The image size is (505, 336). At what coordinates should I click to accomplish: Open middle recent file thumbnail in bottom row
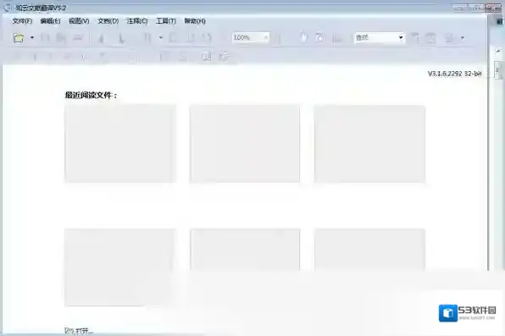point(245,250)
